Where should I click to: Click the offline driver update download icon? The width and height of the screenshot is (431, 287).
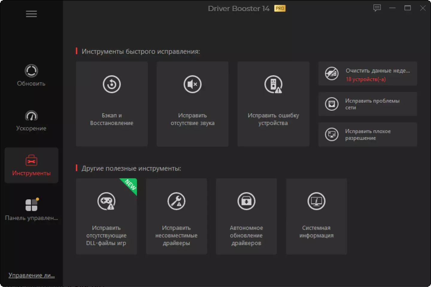tap(247, 201)
